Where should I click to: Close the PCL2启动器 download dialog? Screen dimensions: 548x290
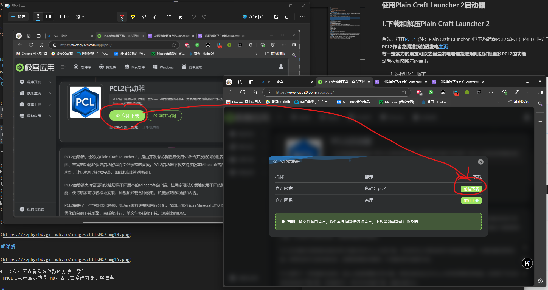coord(480,162)
